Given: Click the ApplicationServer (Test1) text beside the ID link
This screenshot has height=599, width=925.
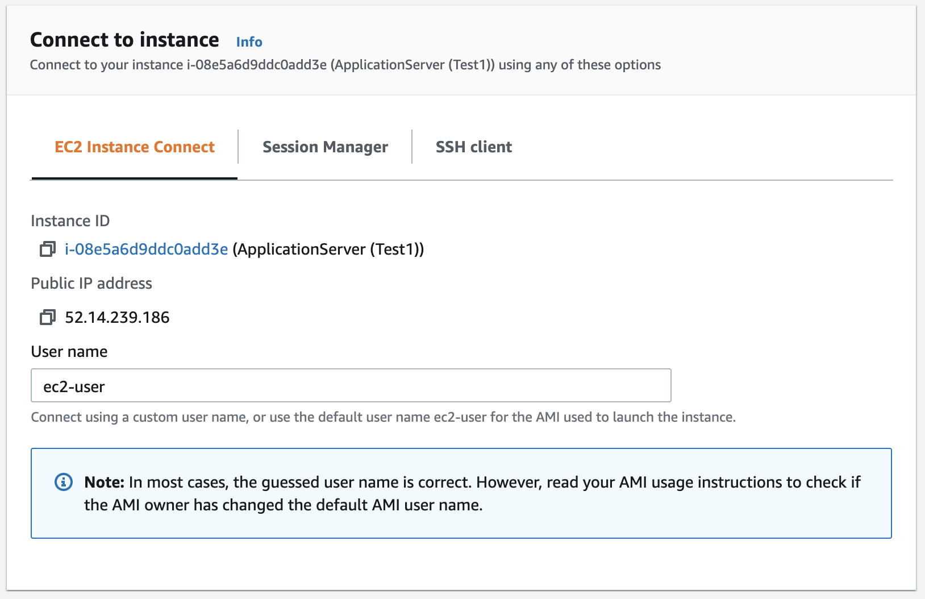Looking at the screenshot, I should [x=328, y=249].
